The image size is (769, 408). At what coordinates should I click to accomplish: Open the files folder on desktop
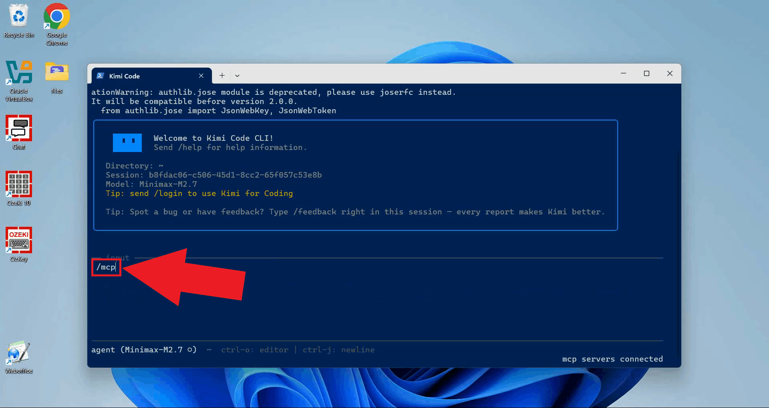point(56,78)
